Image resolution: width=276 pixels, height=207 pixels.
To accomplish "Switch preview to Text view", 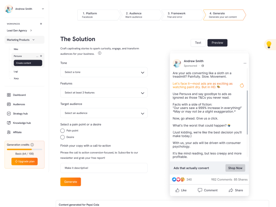I will 198,43.
